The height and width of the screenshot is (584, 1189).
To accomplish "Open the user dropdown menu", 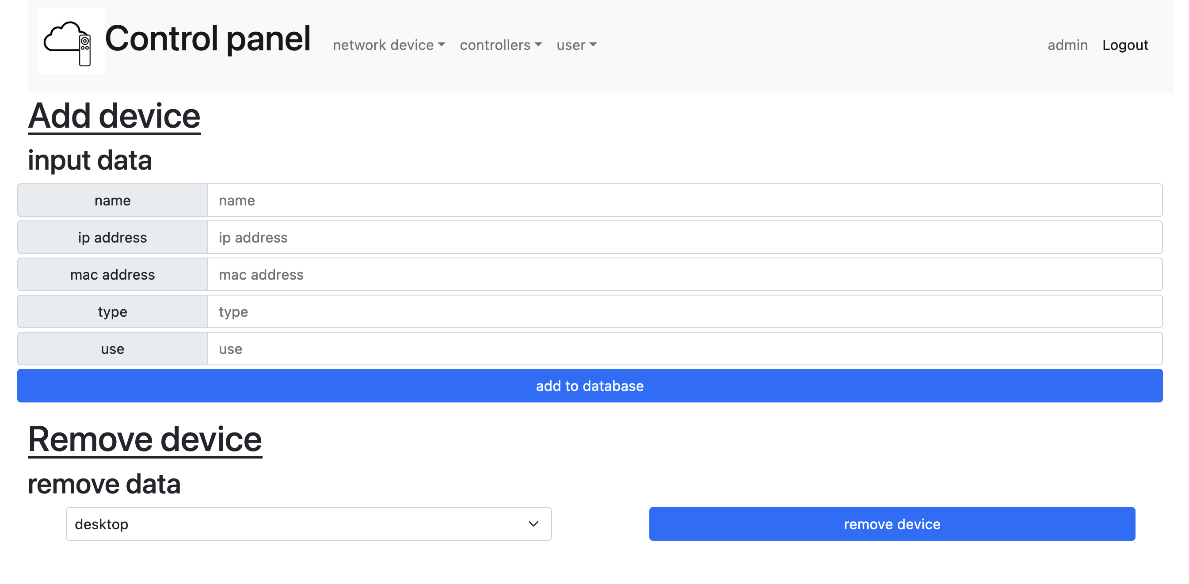I will click(x=576, y=45).
